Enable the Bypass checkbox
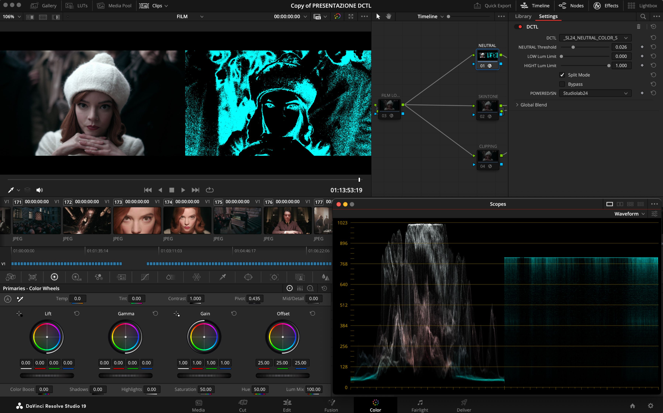This screenshot has height=413, width=663. click(562, 84)
